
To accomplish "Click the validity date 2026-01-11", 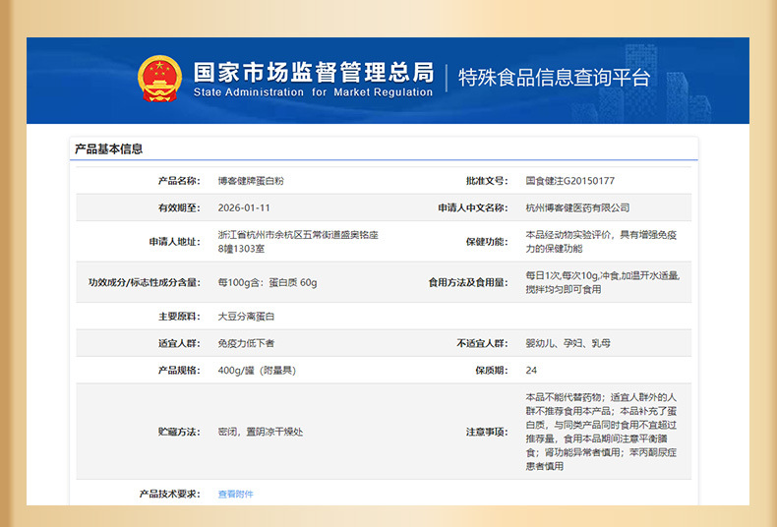I will coord(244,208).
